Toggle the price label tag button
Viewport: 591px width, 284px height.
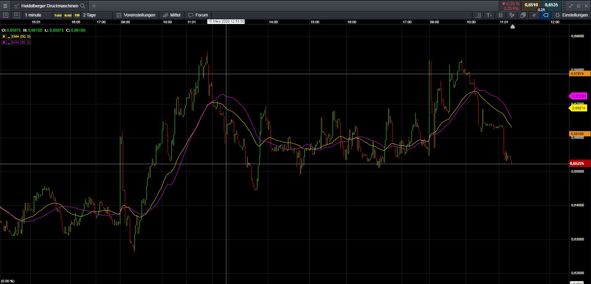click(x=546, y=15)
